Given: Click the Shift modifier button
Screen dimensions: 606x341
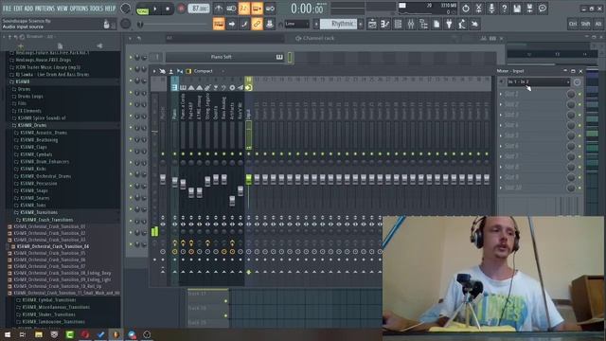Looking at the screenshot, I should [585, 24].
